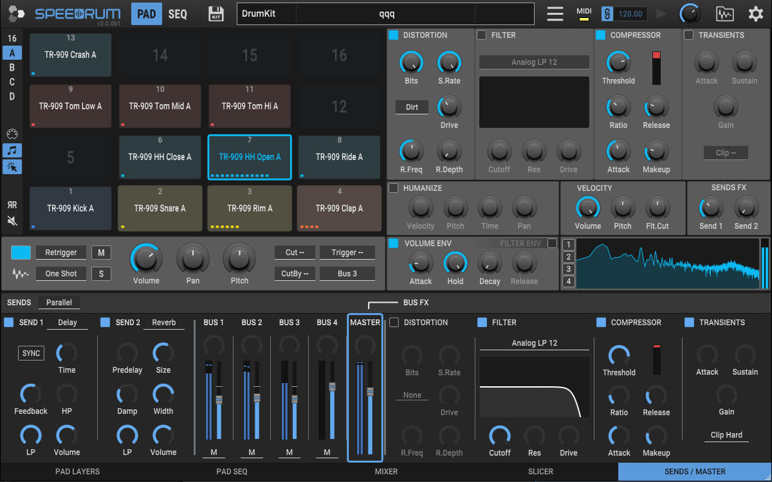The height and width of the screenshot is (482, 772).
Task: Click the Velocity Volume knob
Action: click(588, 208)
